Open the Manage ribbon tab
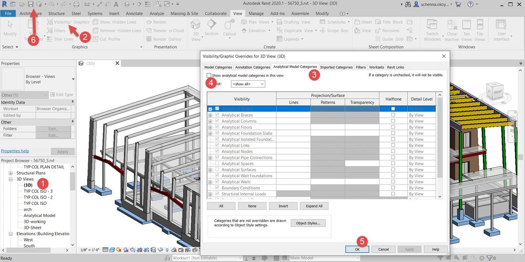This screenshot has height=262, width=525. (x=256, y=13)
